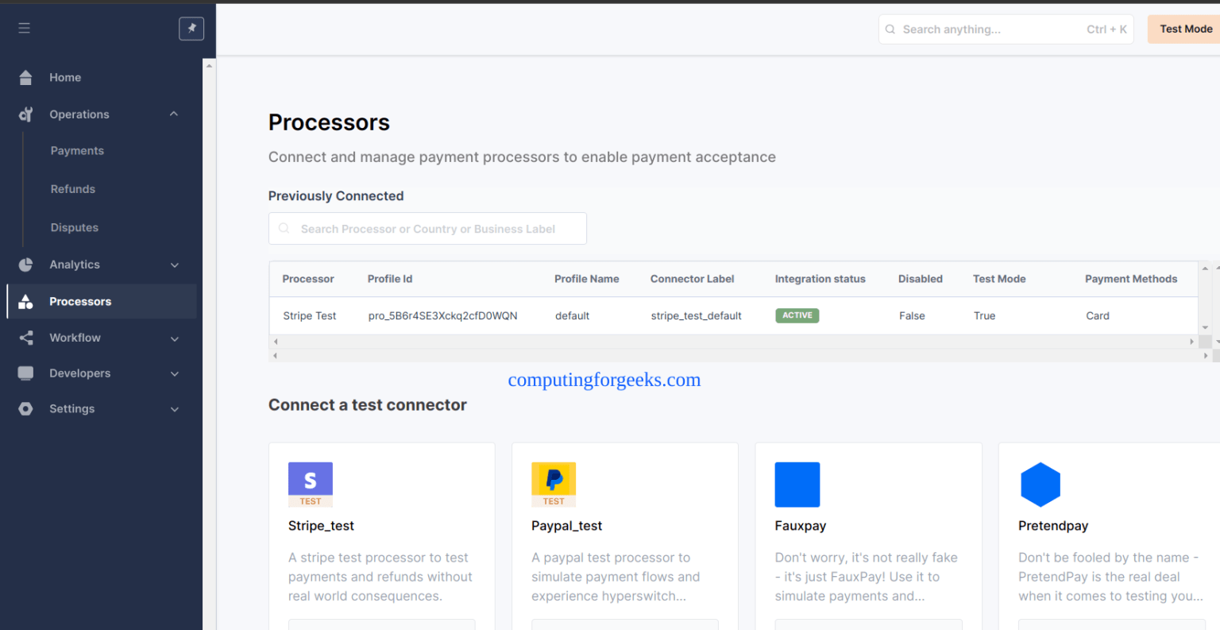Collapse the Operations section

click(173, 114)
